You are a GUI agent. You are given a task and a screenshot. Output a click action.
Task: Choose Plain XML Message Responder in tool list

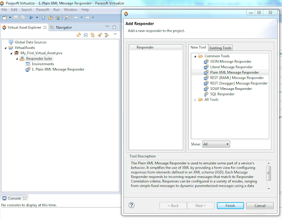point(234,72)
